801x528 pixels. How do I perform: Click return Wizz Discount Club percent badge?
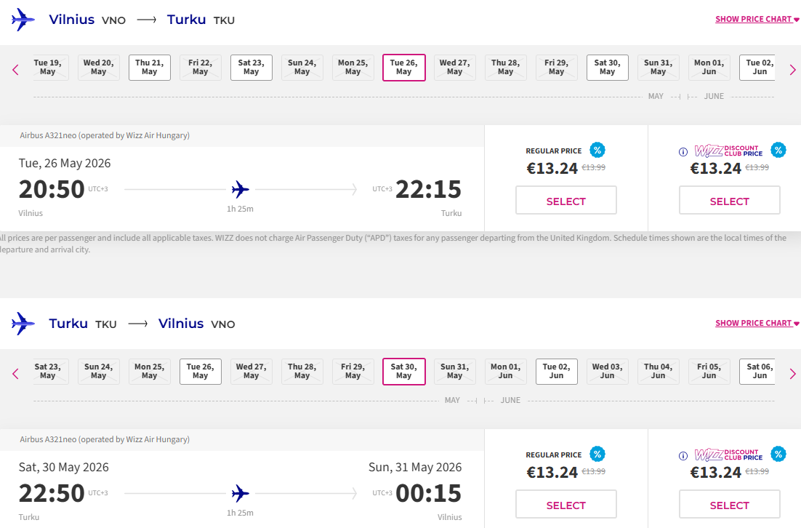778,455
